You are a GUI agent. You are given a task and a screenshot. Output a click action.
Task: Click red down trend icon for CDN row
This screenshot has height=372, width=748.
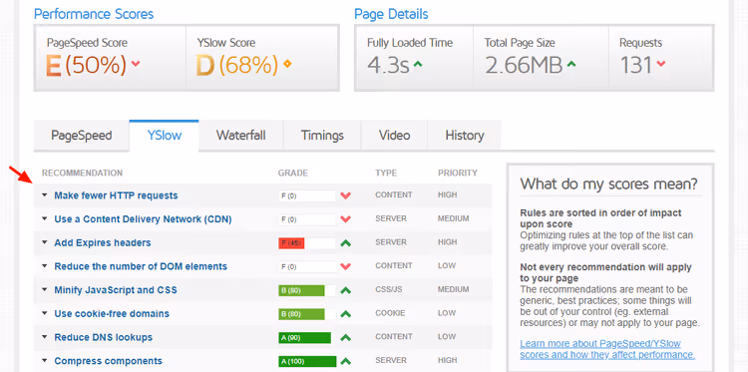tap(346, 218)
